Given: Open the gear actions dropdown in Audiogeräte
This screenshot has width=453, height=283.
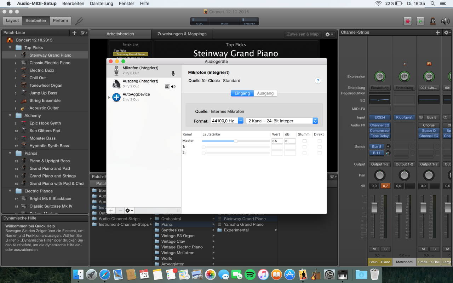Looking at the screenshot, I should click(x=129, y=210).
